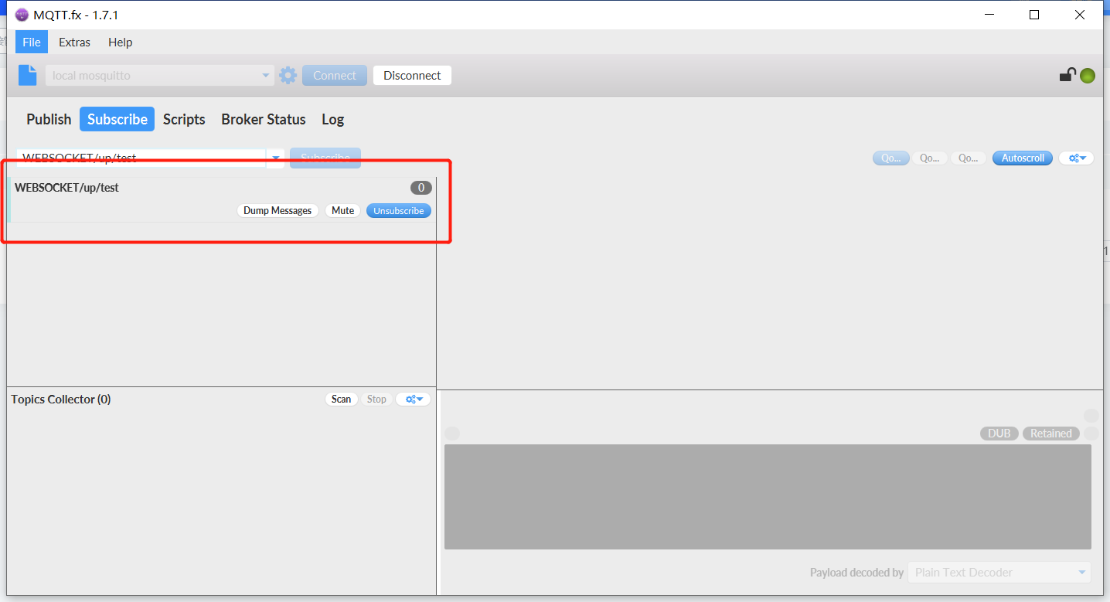Unsubscribe from WEBSOCKET/up/test

point(399,210)
